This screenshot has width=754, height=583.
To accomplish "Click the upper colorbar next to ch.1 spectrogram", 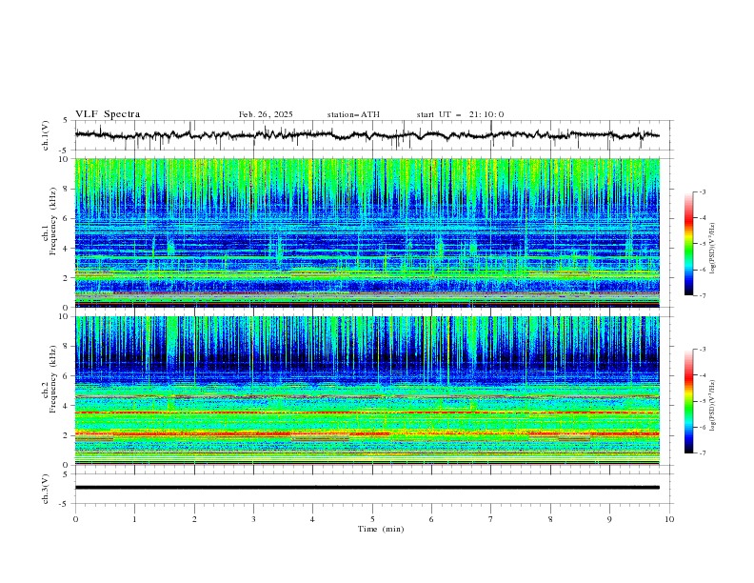I will 688,244.
